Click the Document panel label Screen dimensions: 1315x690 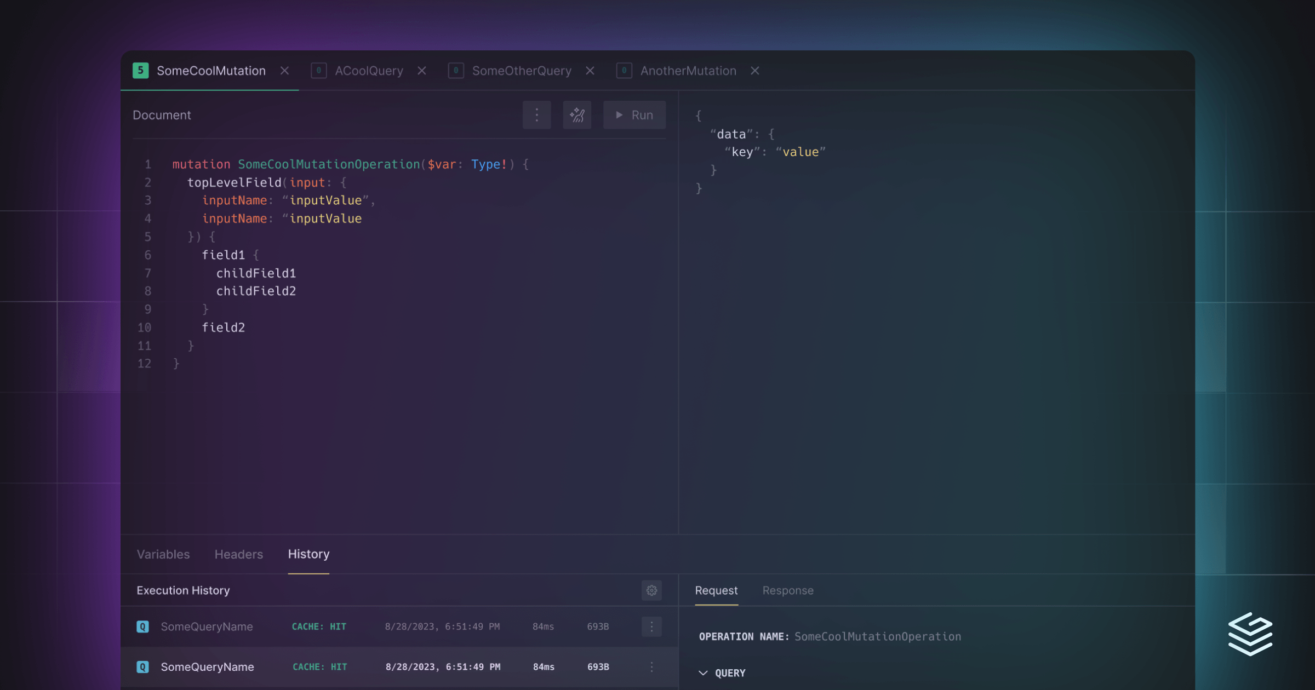tap(162, 115)
